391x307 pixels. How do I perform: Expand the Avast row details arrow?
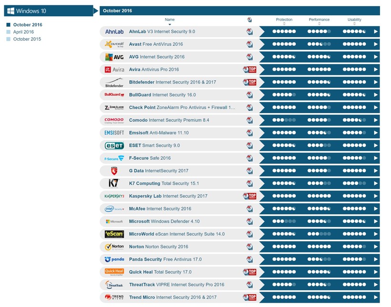(376, 44)
